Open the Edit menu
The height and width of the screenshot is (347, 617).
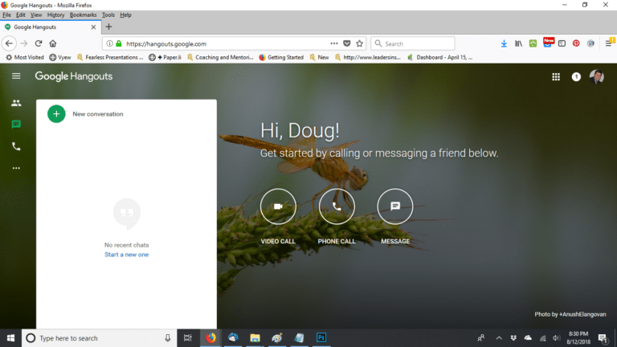20,15
